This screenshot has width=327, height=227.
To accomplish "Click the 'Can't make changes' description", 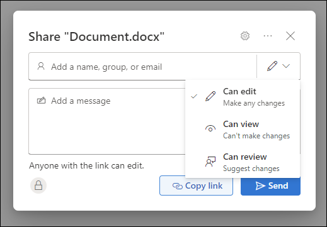I will tap(256, 136).
